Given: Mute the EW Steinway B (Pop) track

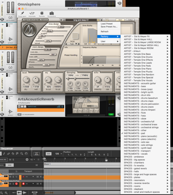Looking at the screenshot, I should coord(10,184).
